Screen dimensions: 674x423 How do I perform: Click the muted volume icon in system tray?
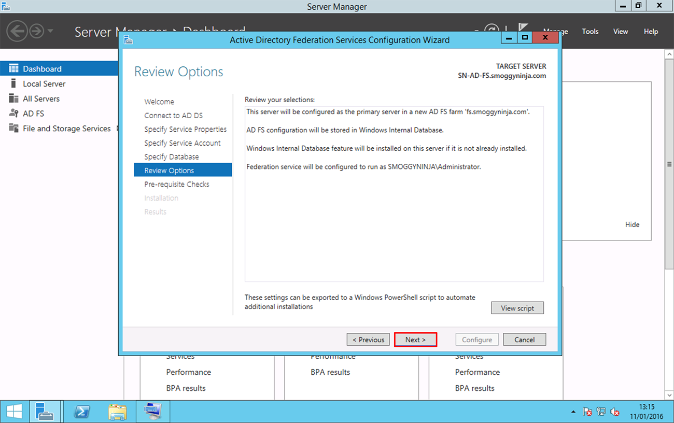pyautogui.click(x=615, y=411)
